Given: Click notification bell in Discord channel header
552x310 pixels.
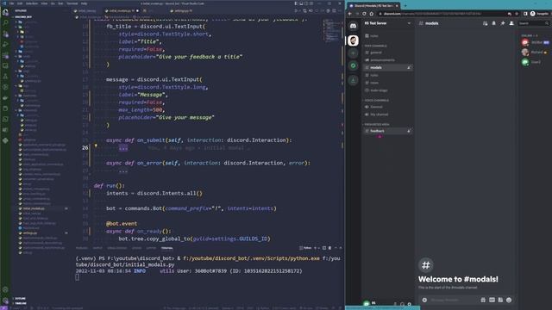Looking at the screenshot, I should click(494, 23).
